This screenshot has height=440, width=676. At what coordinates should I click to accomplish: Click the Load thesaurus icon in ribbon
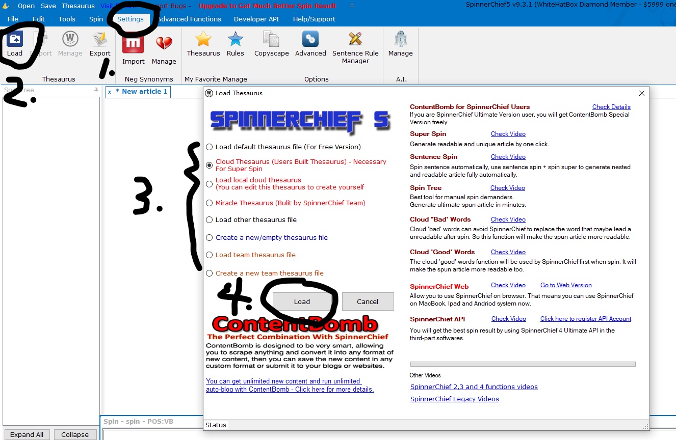pos(15,40)
